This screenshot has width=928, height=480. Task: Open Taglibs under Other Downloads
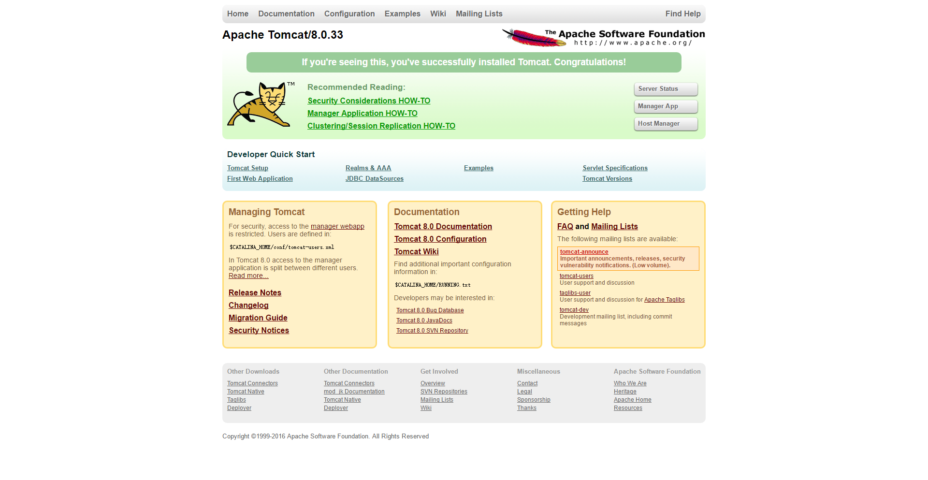pos(236,400)
